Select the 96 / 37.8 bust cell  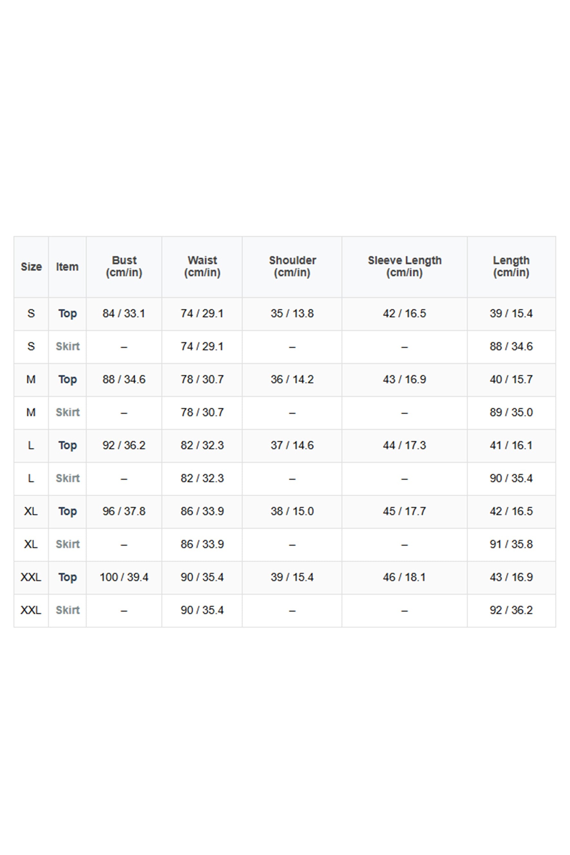pyautogui.click(x=124, y=511)
